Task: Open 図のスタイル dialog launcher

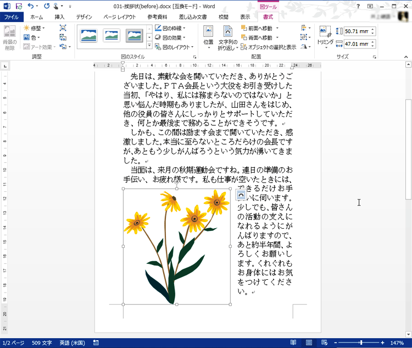Action: 194,57
